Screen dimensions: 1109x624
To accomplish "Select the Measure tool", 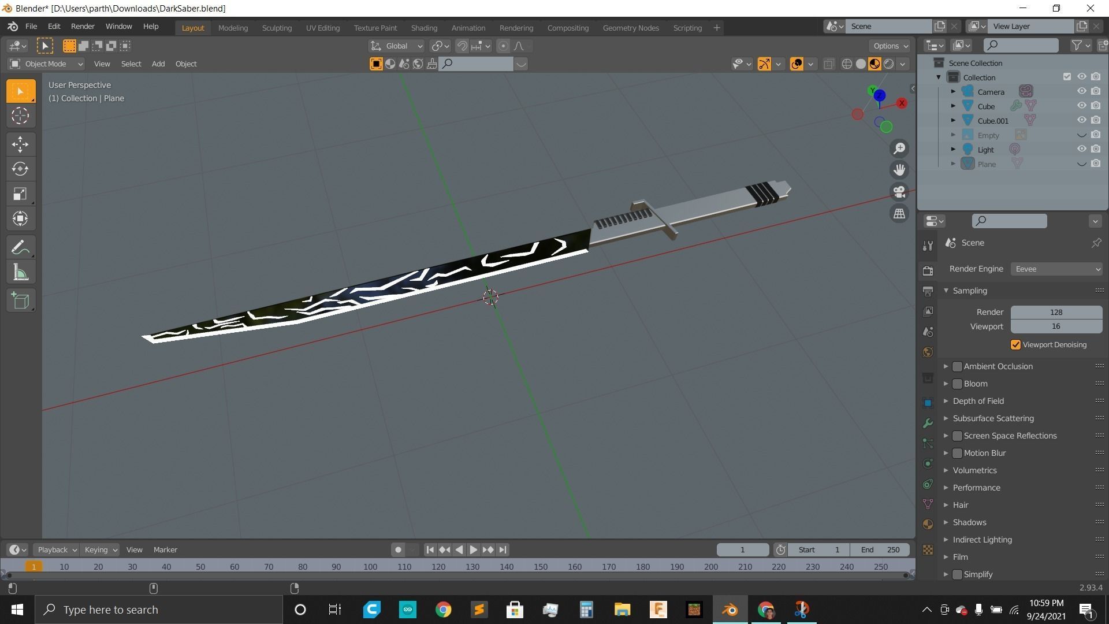I will (x=20, y=272).
